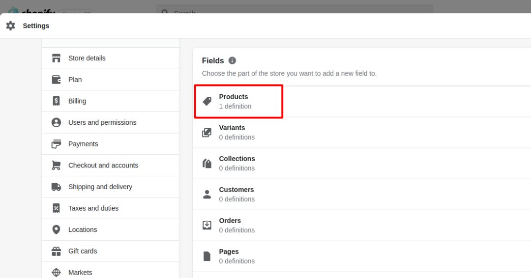Click the Settings gear icon in header
Screen dimensions: 531x278
click(10, 26)
